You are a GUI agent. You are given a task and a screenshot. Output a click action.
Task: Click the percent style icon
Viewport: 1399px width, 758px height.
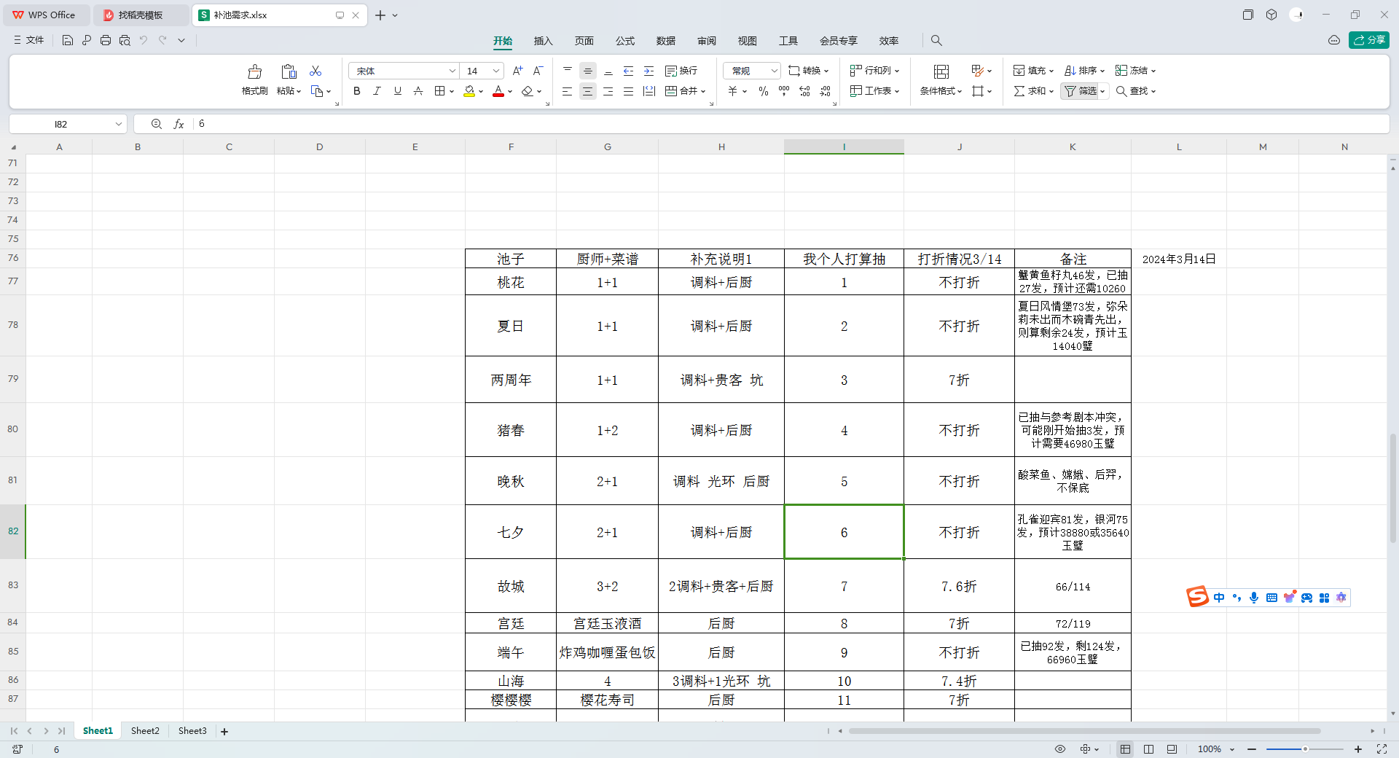pos(764,91)
